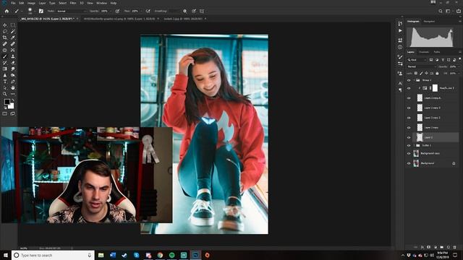Toggle visibility of selected Layer 2

(409, 137)
